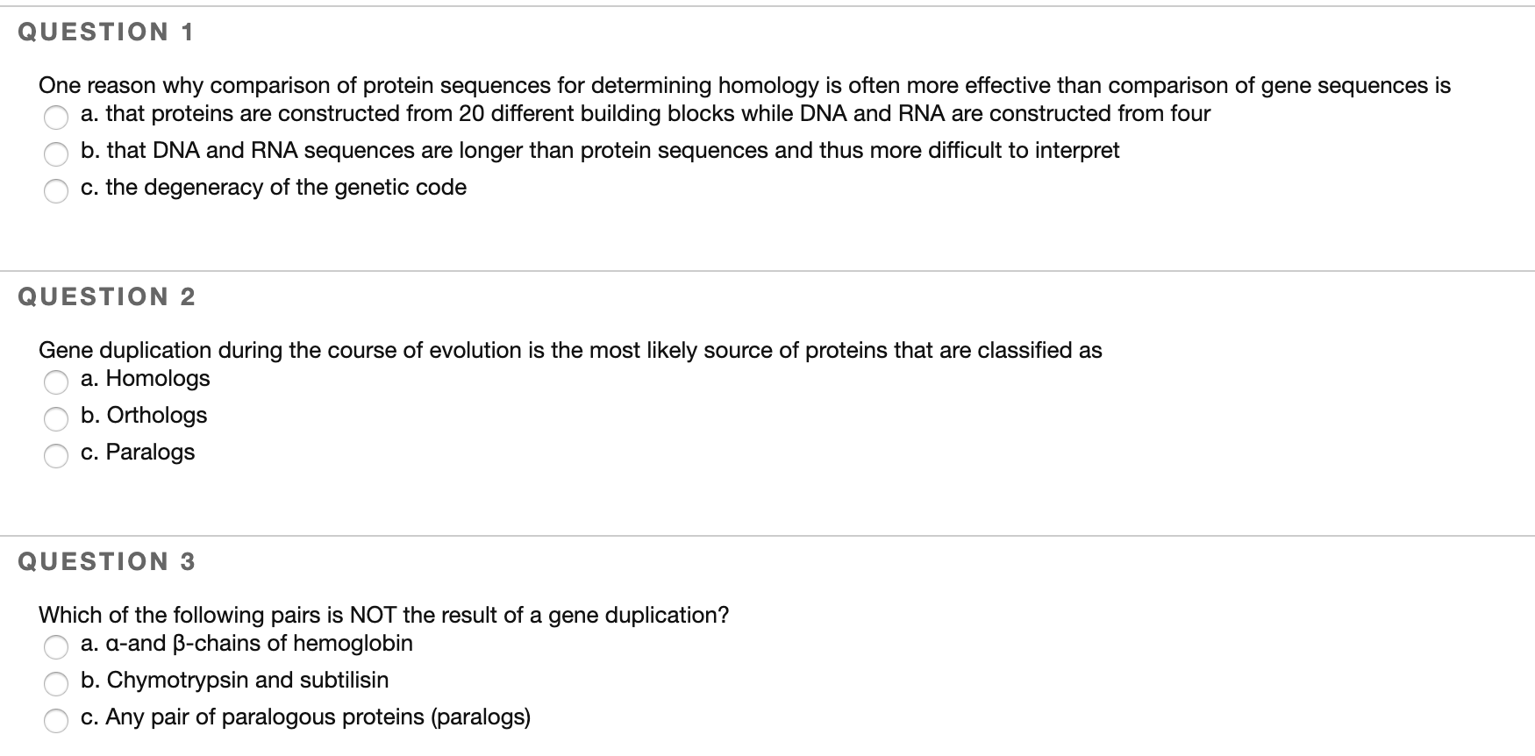The width and height of the screenshot is (1535, 756).
Task: Choose α-and β-chains of hemoglobin
Action: coord(56,648)
